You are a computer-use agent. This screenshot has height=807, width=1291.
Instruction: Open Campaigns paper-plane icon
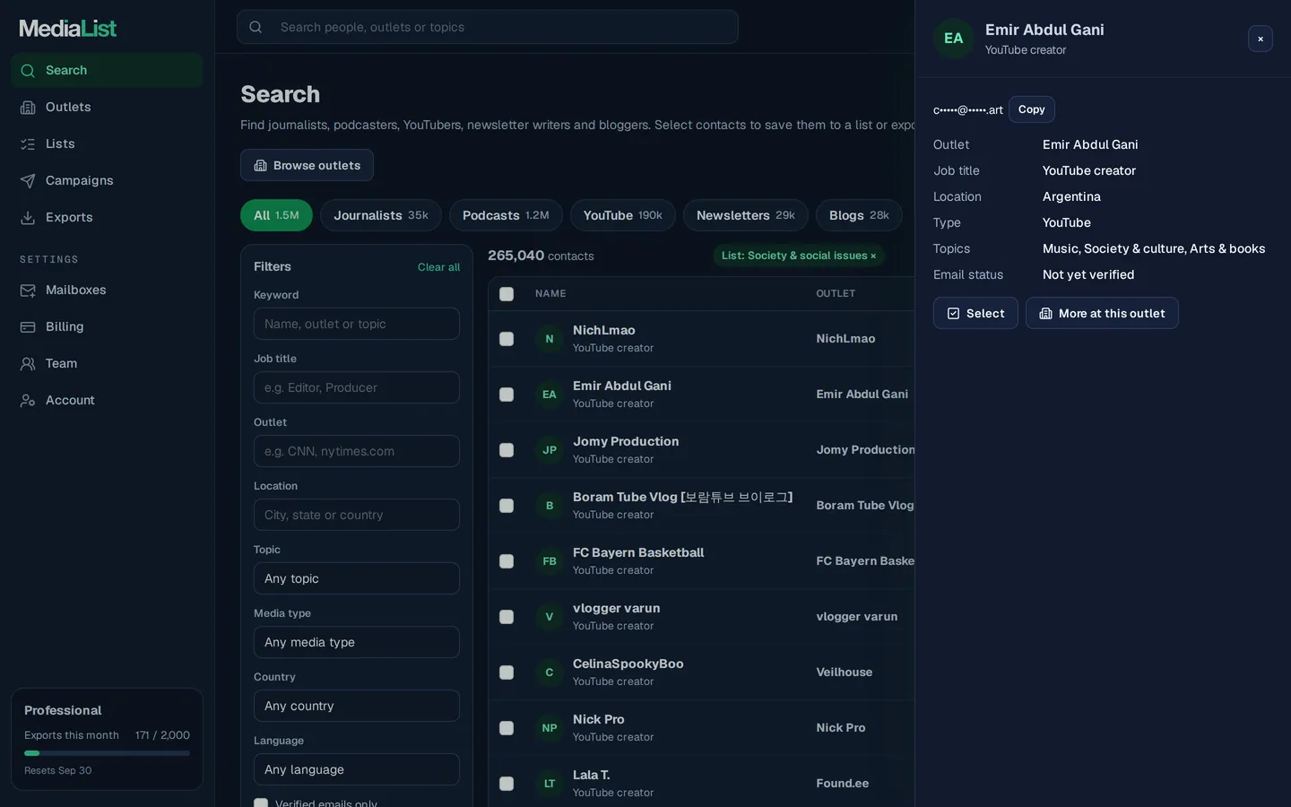coord(28,181)
